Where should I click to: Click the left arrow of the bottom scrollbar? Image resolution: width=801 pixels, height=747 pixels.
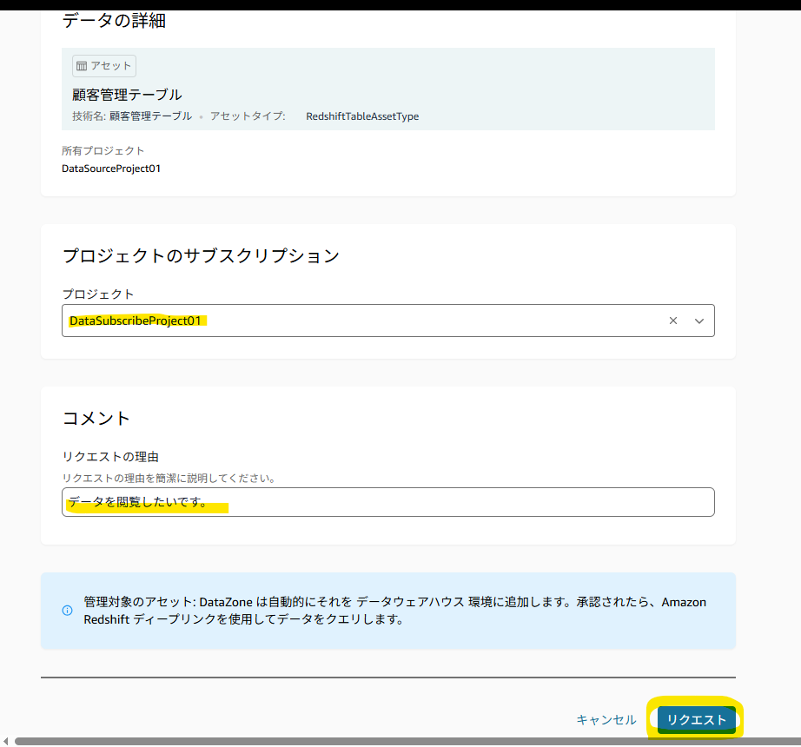[x=5, y=739]
